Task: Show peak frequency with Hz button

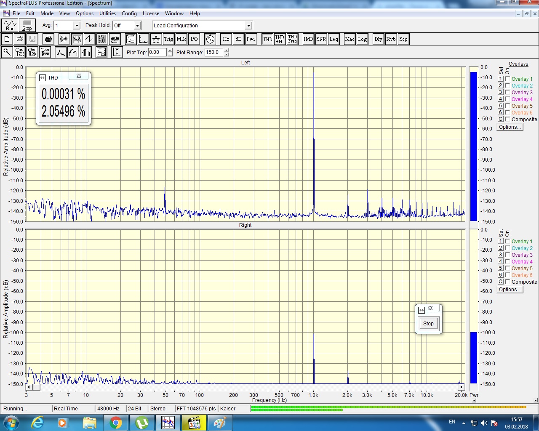Action: coord(226,39)
